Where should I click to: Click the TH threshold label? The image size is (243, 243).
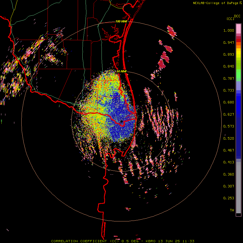click(232, 210)
